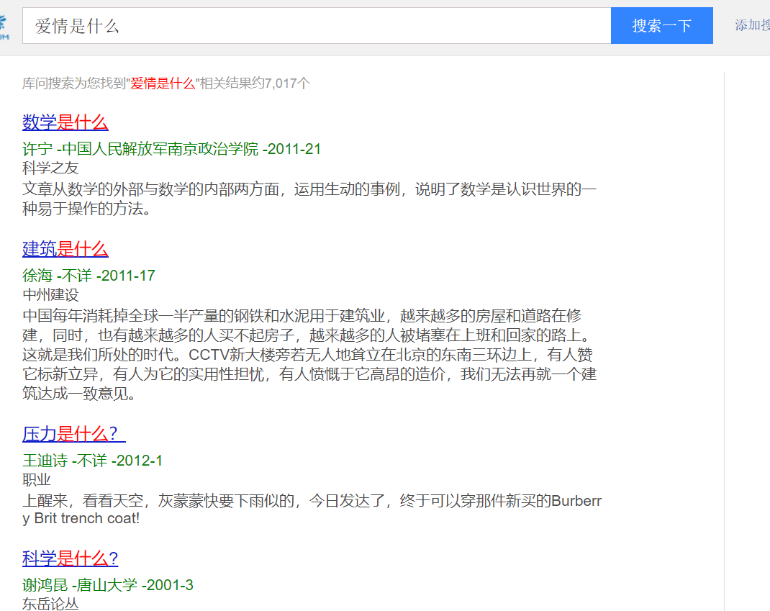Click the author line 许宁 -中国人民解放军南京政治学院 -2011-21
This screenshot has height=611, width=770.
click(171, 149)
